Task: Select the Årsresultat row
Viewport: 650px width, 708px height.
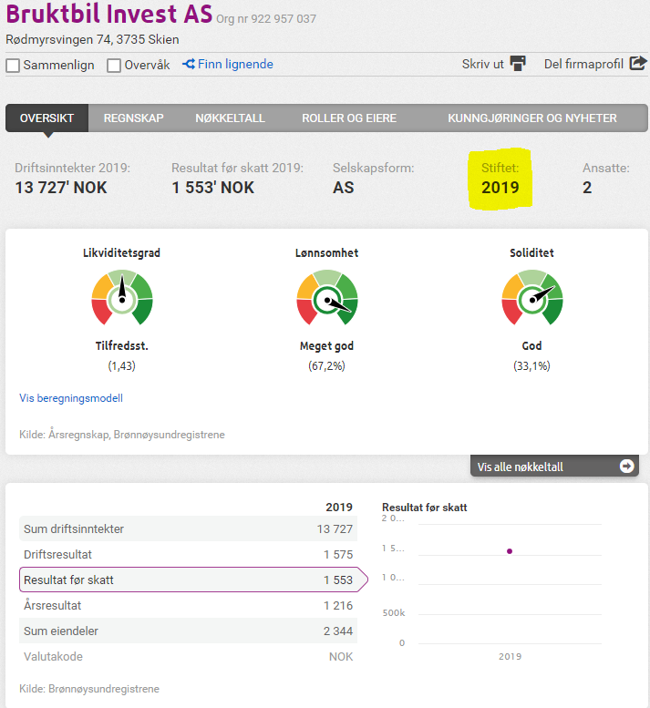Action: click(x=189, y=606)
